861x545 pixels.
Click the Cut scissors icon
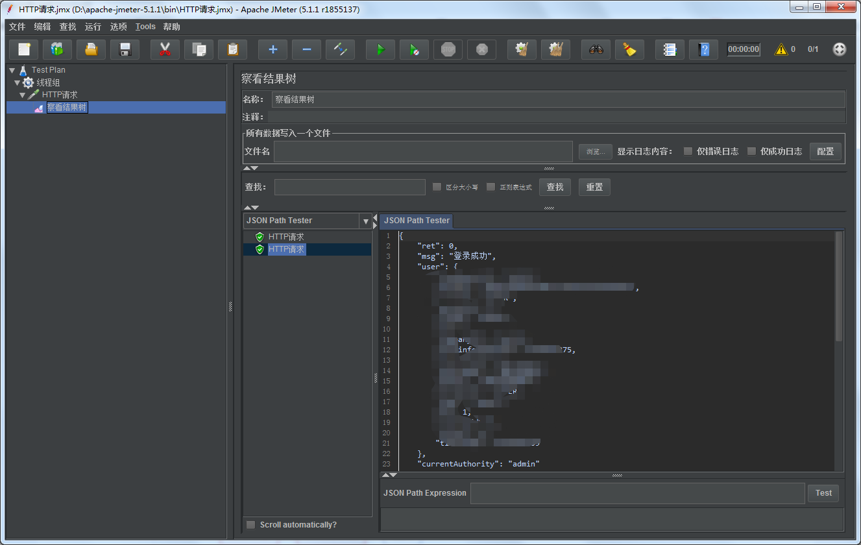165,49
